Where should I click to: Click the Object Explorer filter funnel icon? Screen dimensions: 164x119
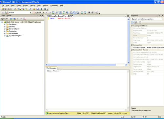[x=21, y=19]
